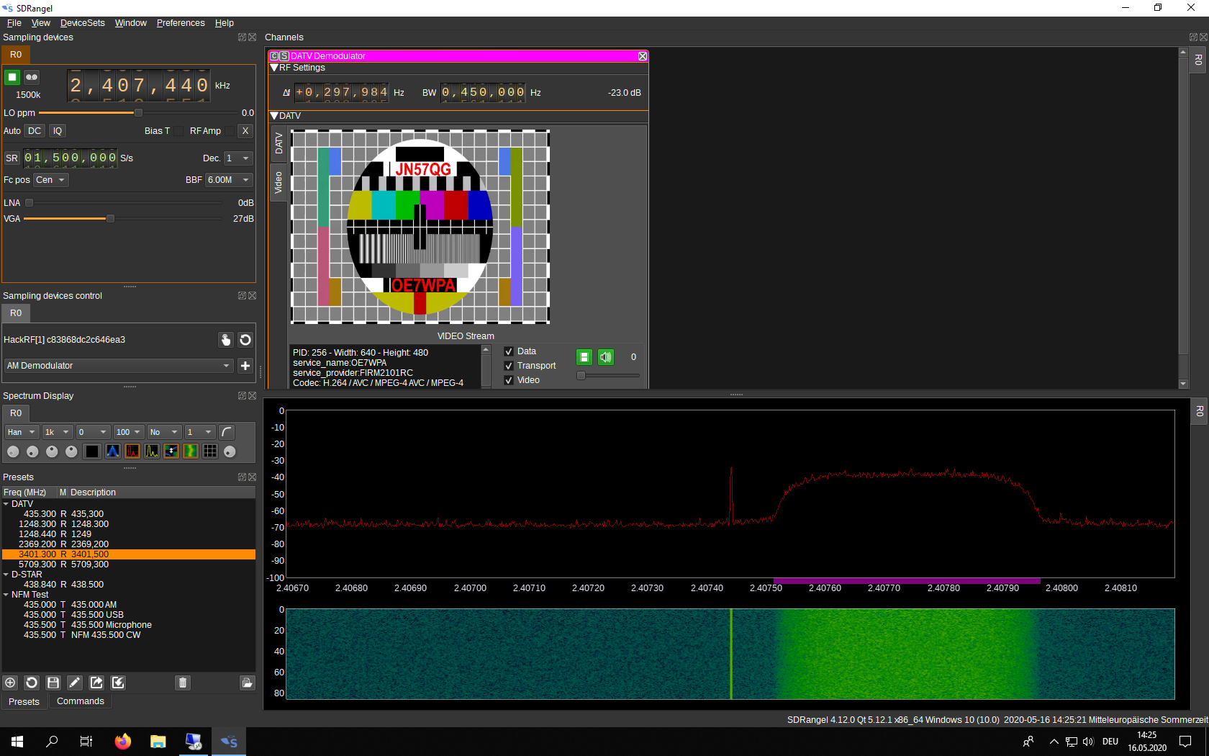
Task: Open the DeviceSets menu
Action: [x=82, y=23]
